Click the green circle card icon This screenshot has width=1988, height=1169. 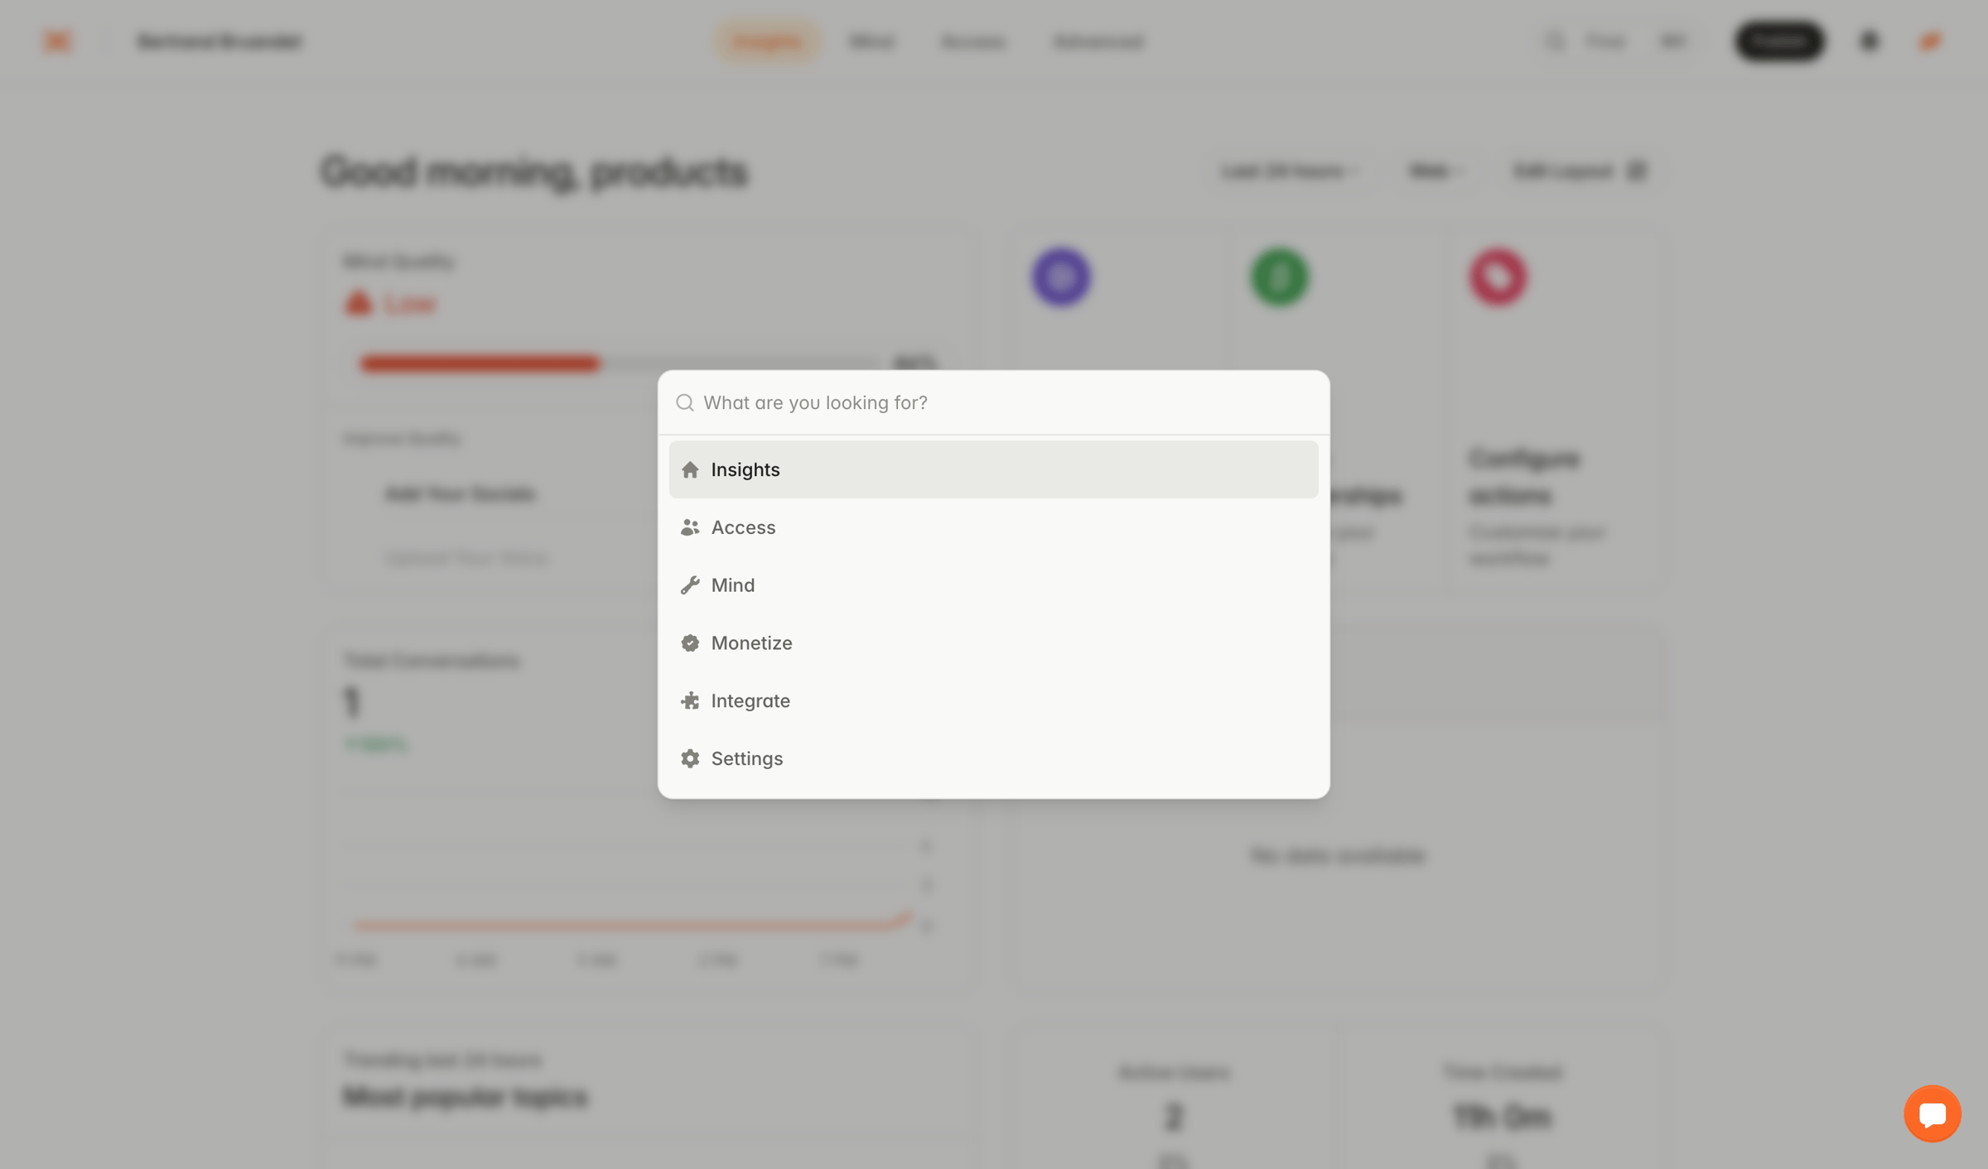click(x=1280, y=277)
